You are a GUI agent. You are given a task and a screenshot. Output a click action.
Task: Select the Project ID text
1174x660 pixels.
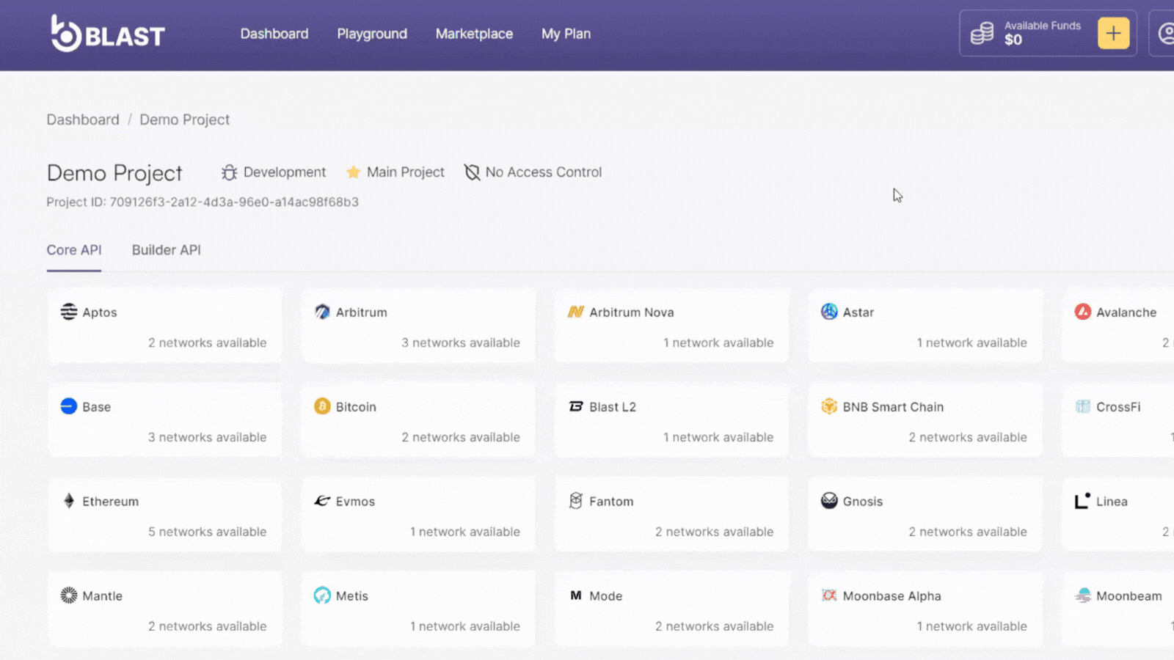(x=203, y=202)
